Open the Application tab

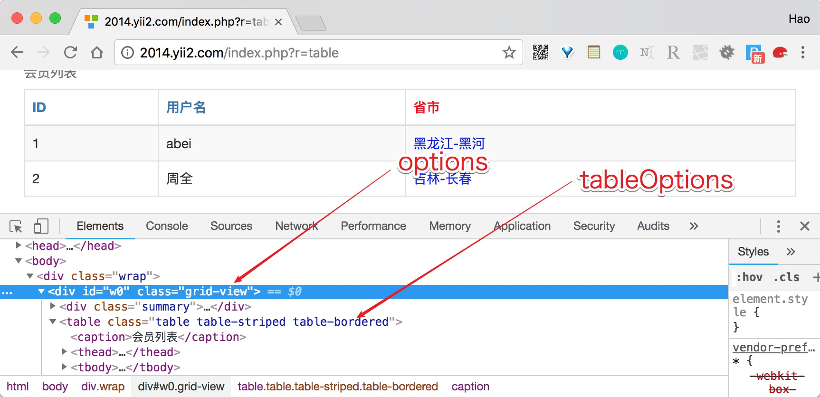[522, 226]
